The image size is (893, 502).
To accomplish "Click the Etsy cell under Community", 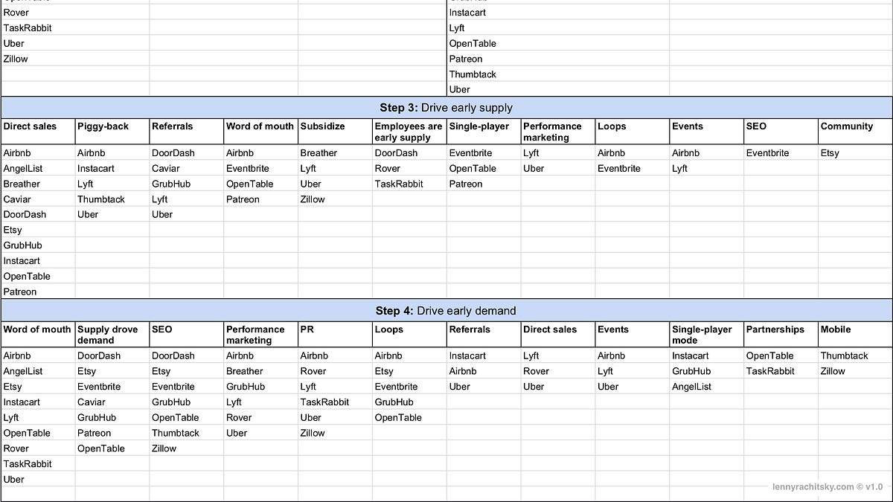I will [855, 153].
